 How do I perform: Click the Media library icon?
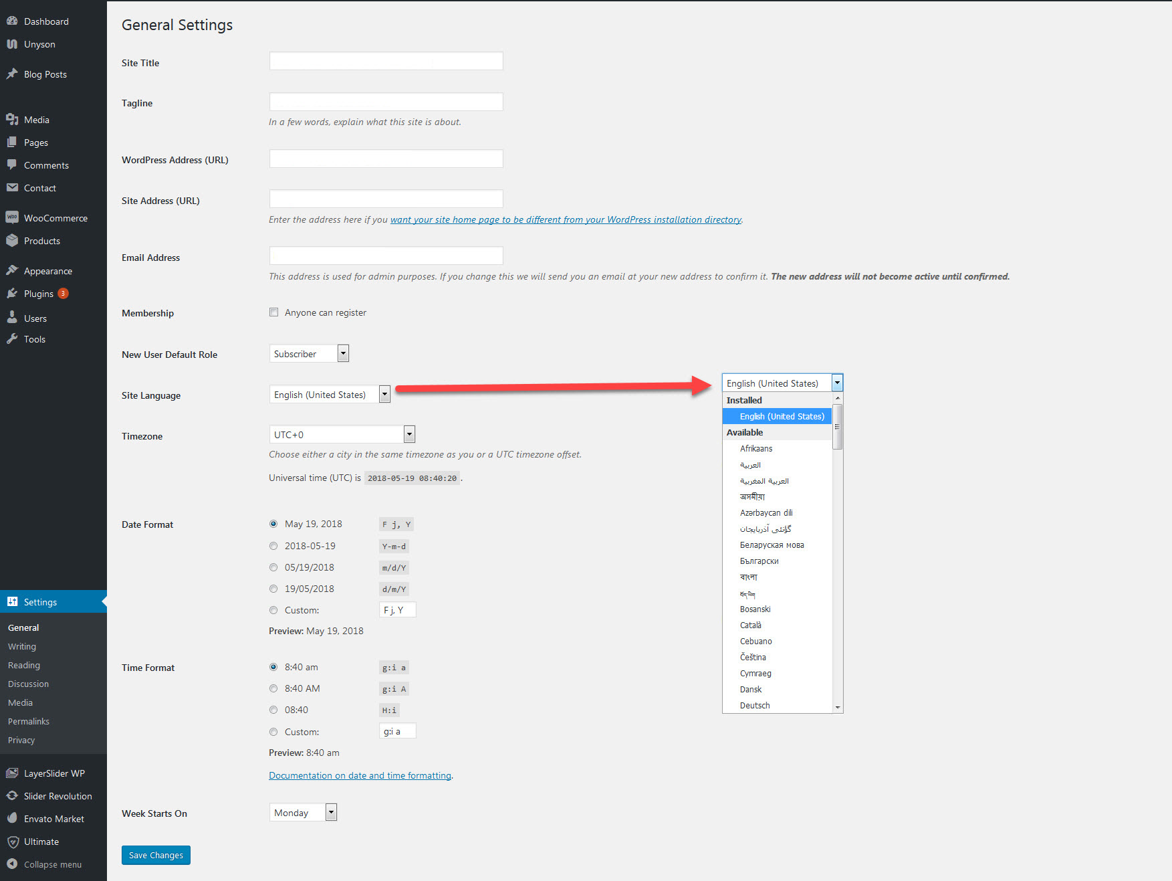click(12, 120)
